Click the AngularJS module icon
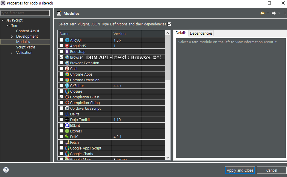The width and height of the screenshot is (287, 177). (67, 46)
